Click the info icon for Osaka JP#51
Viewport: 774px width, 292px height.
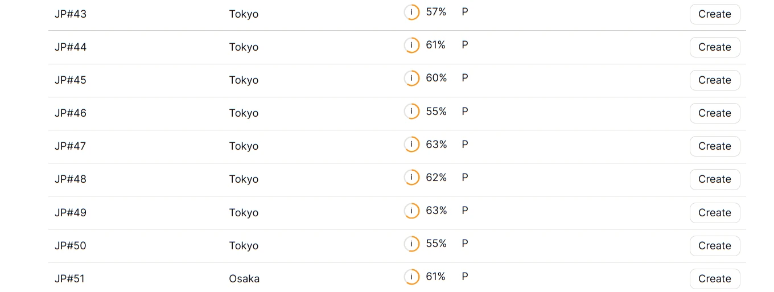[411, 277]
